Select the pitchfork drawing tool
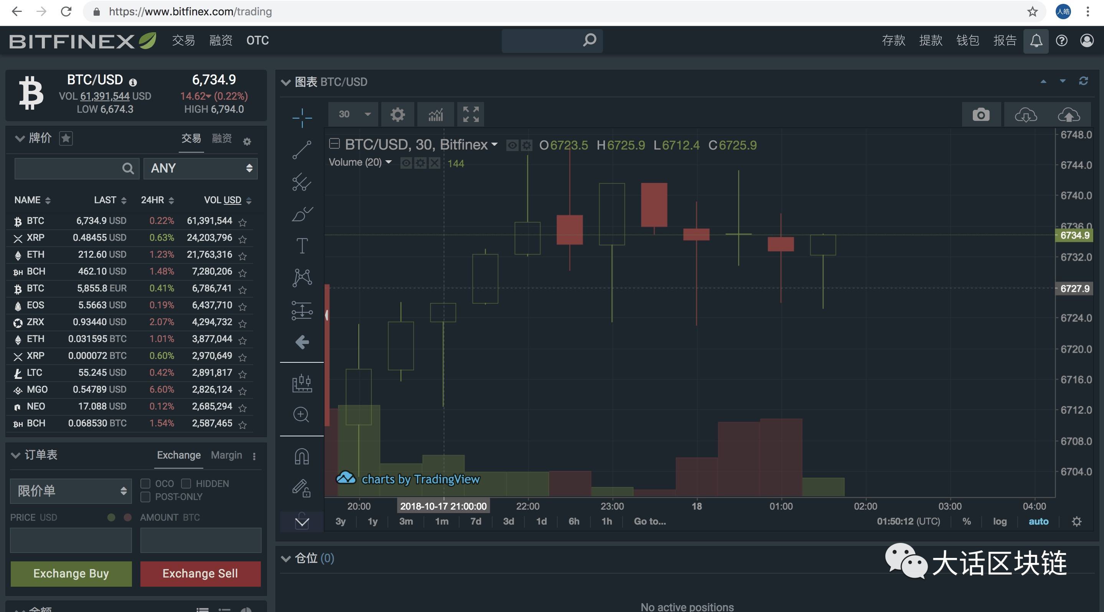 (302, 182)
